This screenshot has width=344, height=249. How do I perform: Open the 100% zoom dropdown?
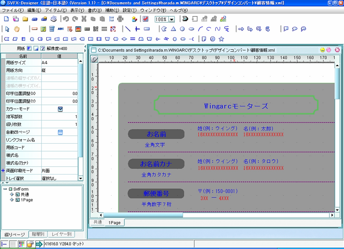pos(172,19)
